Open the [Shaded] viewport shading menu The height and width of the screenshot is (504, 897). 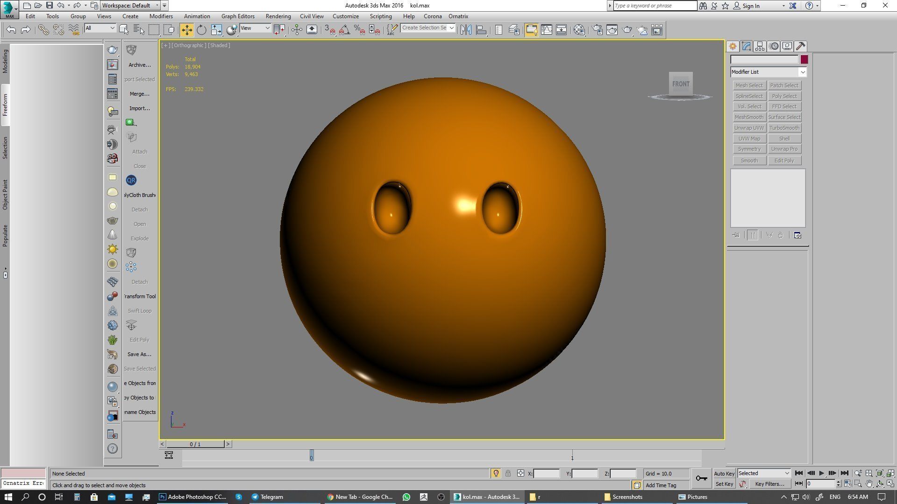[219, 45]
